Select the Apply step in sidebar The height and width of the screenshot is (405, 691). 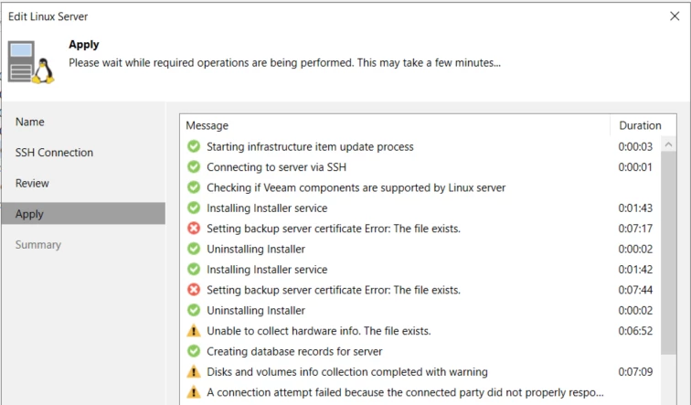coord(29,214)
